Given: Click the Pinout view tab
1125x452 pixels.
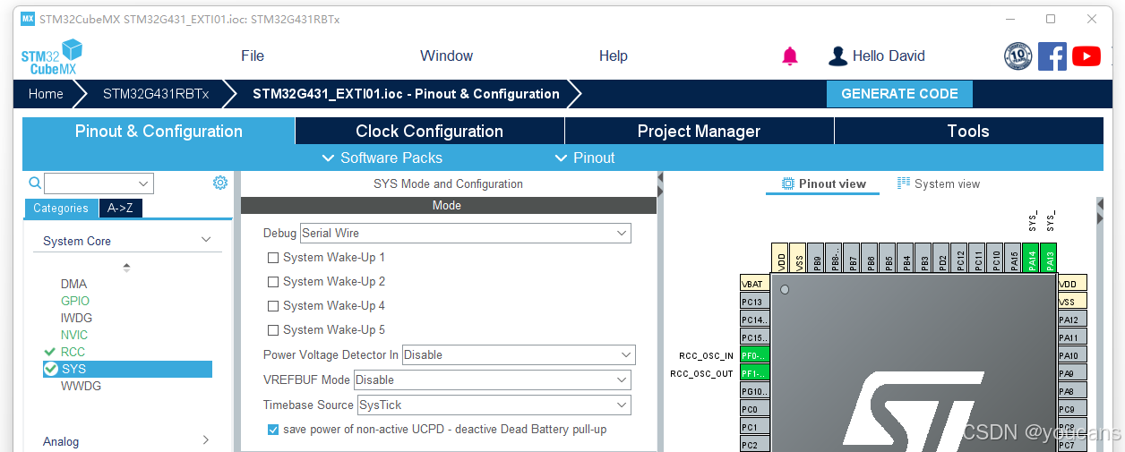Looking at the screenshot, I should (x=823, y=183).
